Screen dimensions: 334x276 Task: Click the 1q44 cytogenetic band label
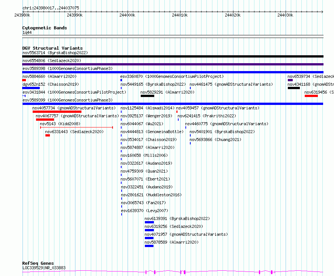coord(27,32)
